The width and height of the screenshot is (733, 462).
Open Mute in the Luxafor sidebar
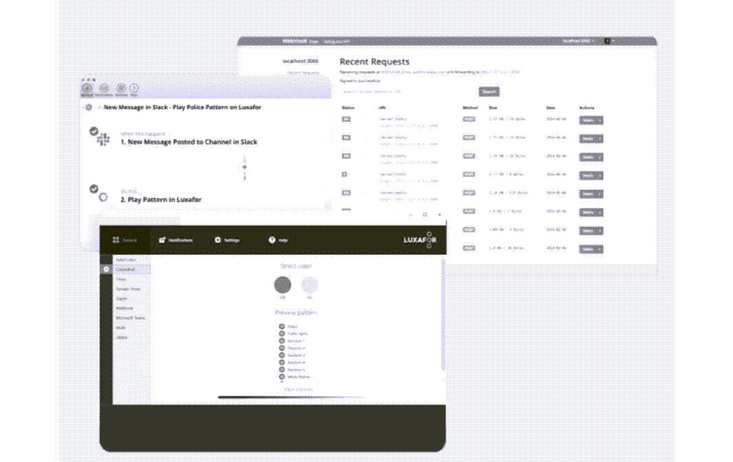[x=121, y=328]
